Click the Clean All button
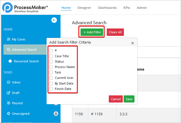Image resolution: width=181 pixels, height=123 pixels. tap(115, 32)
